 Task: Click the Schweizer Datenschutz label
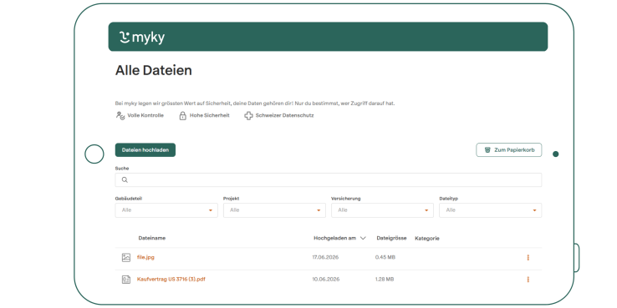(x=284, y=115)
